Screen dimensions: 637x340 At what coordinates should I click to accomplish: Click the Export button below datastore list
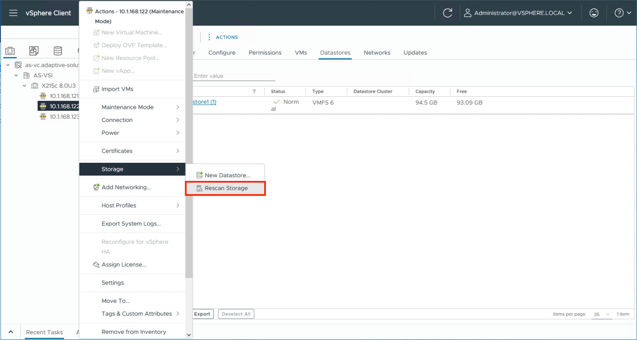tap(203, 314)
